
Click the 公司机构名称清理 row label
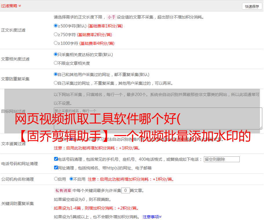[x=17, y=179]
